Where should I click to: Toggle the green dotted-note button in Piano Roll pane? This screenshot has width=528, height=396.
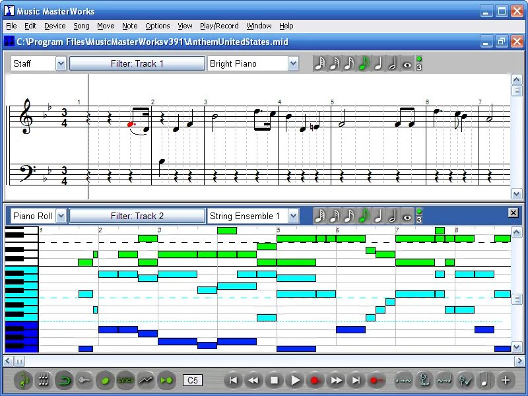click(419, 211)
